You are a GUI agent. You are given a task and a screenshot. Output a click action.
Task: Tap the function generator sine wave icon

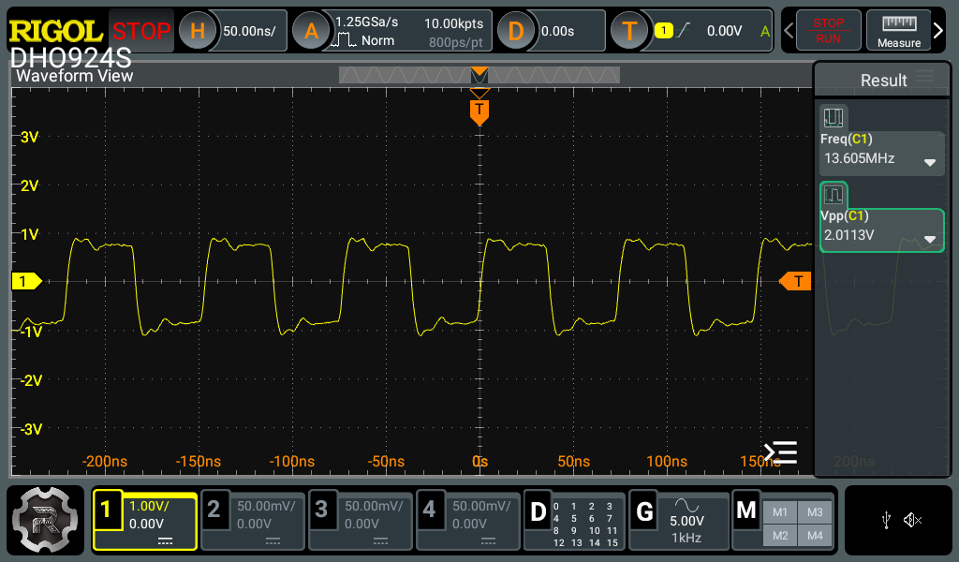point(686,505)
